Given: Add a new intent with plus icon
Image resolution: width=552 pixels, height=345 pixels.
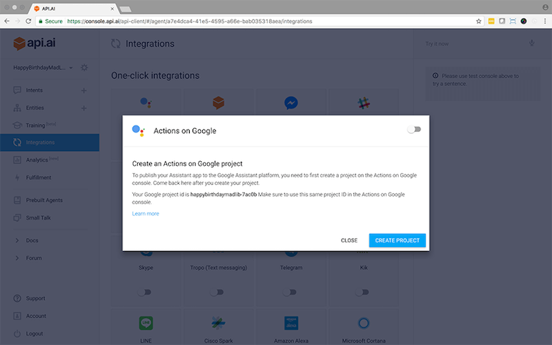Looking at the screenshot, I should pos(83,90).
